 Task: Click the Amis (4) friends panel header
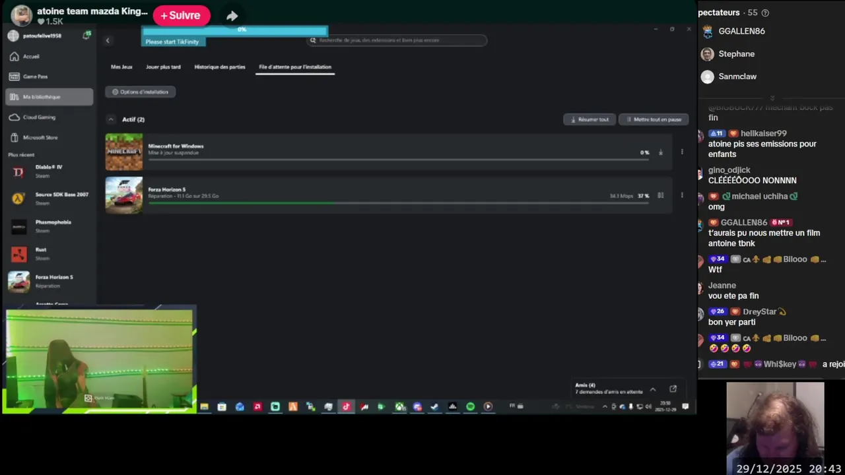pyautogui.click(x=585, y=385)
